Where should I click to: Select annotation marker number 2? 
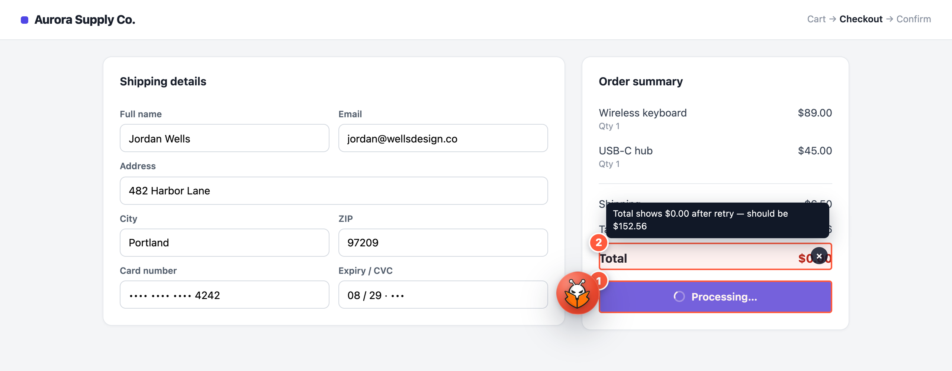pyautogui.click(x=599, y=243)
